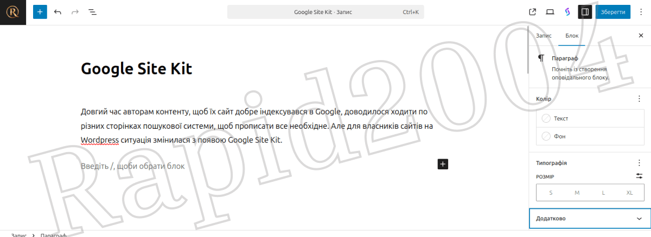Viewport: 651px width, 237px height.
Task: Select font size L
Action: 603,193
